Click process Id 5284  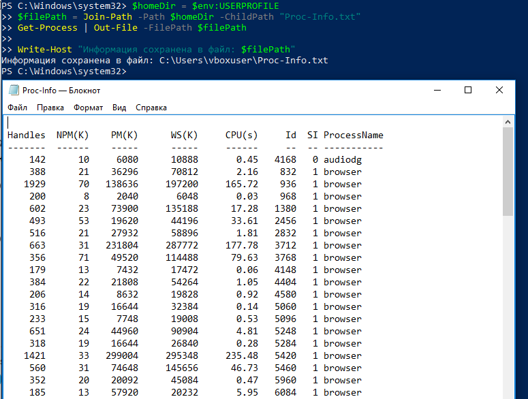click(285, 343)
